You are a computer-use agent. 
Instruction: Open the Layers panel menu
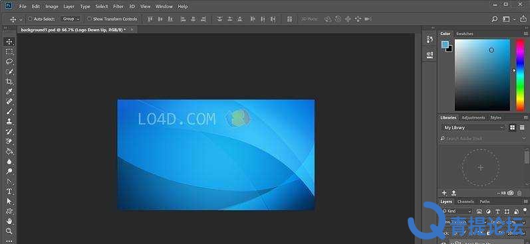click(x=526, y=202)
